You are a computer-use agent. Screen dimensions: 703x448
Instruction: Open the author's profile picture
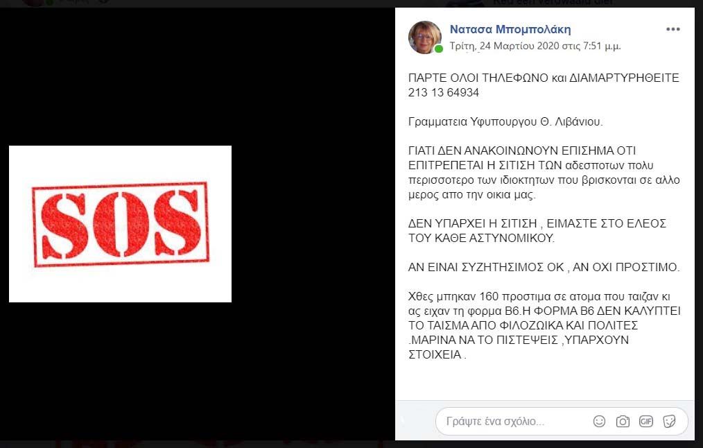click(424, 37)
